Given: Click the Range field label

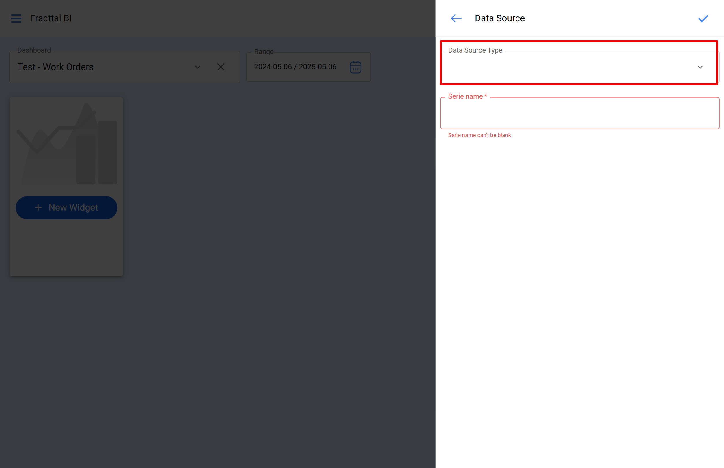Looking at the screenshot, I should click(264, 52).
